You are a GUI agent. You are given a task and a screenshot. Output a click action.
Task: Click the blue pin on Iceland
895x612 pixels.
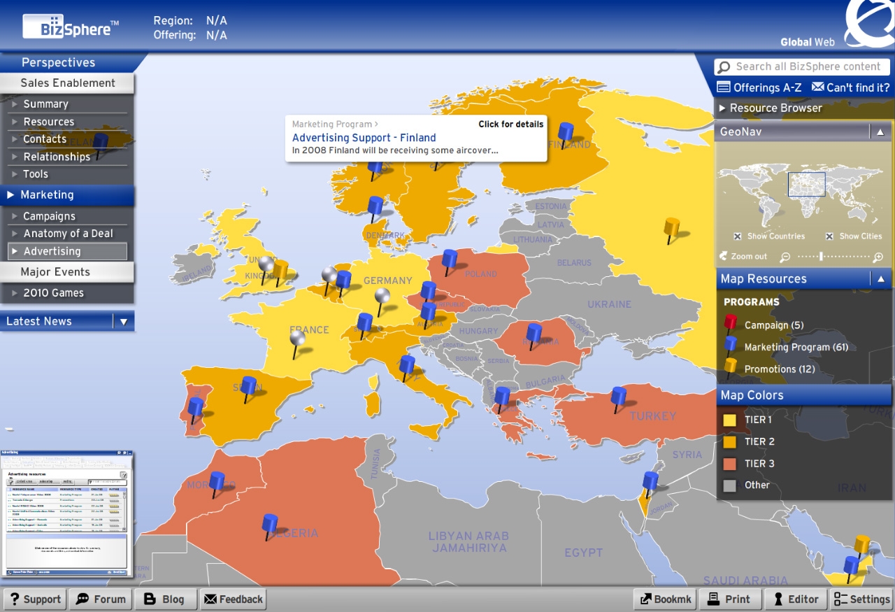click(x=101, y=142)
